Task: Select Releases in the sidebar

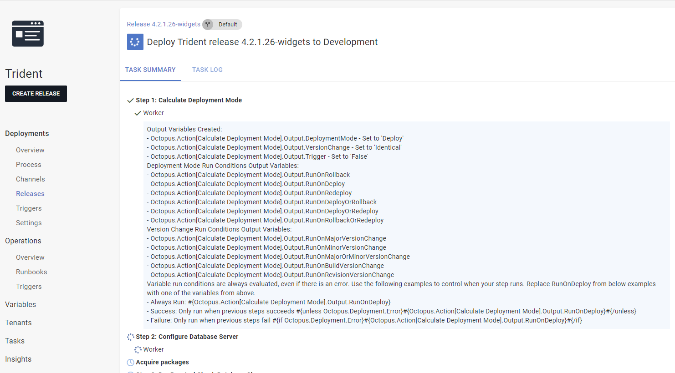Action: (x=30, y=194)
